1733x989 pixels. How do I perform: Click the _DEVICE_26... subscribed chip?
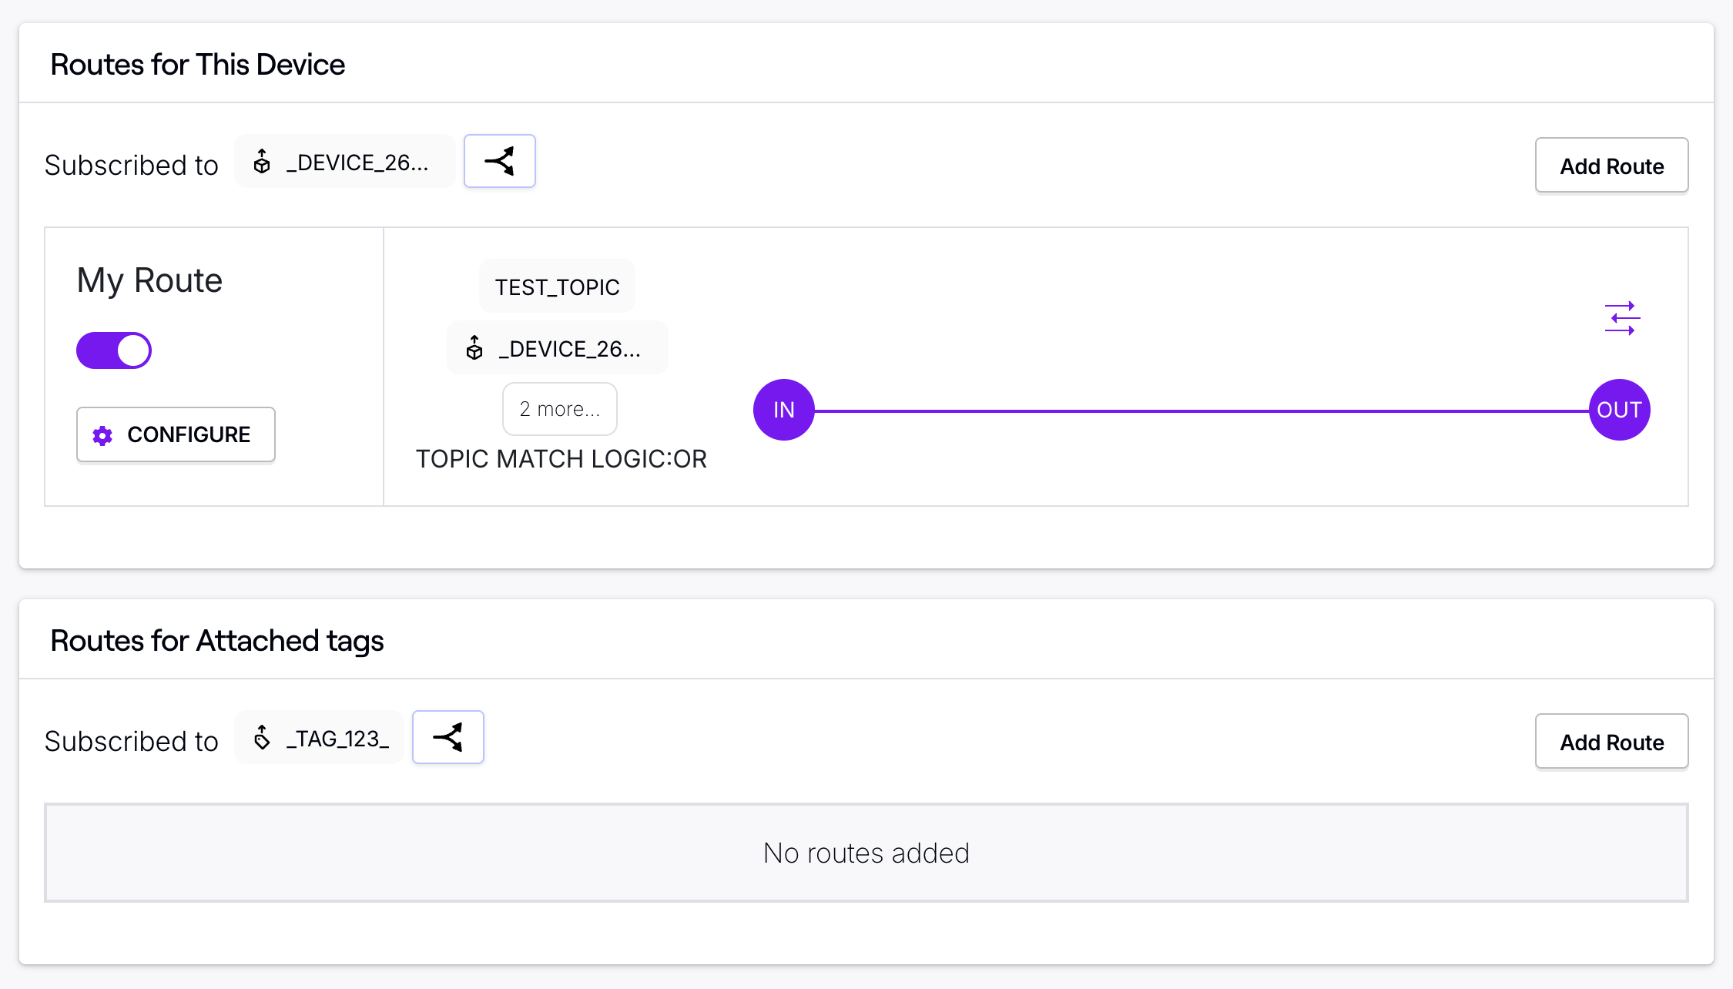357,163
